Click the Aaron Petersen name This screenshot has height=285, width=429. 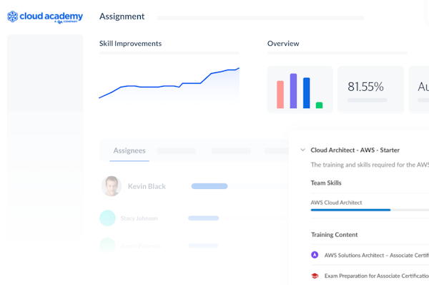coord(141,246)
